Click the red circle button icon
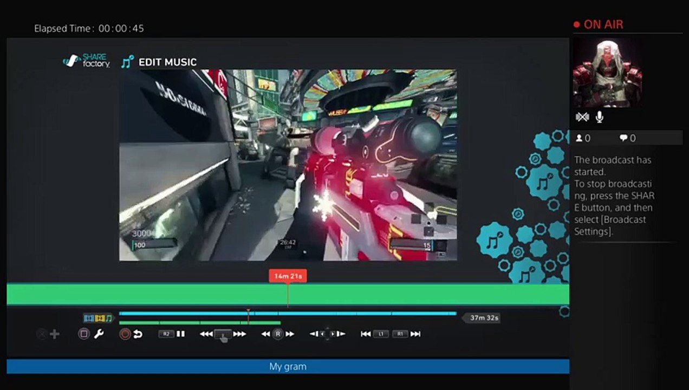 pyautogui.click(x=125, y=334)
